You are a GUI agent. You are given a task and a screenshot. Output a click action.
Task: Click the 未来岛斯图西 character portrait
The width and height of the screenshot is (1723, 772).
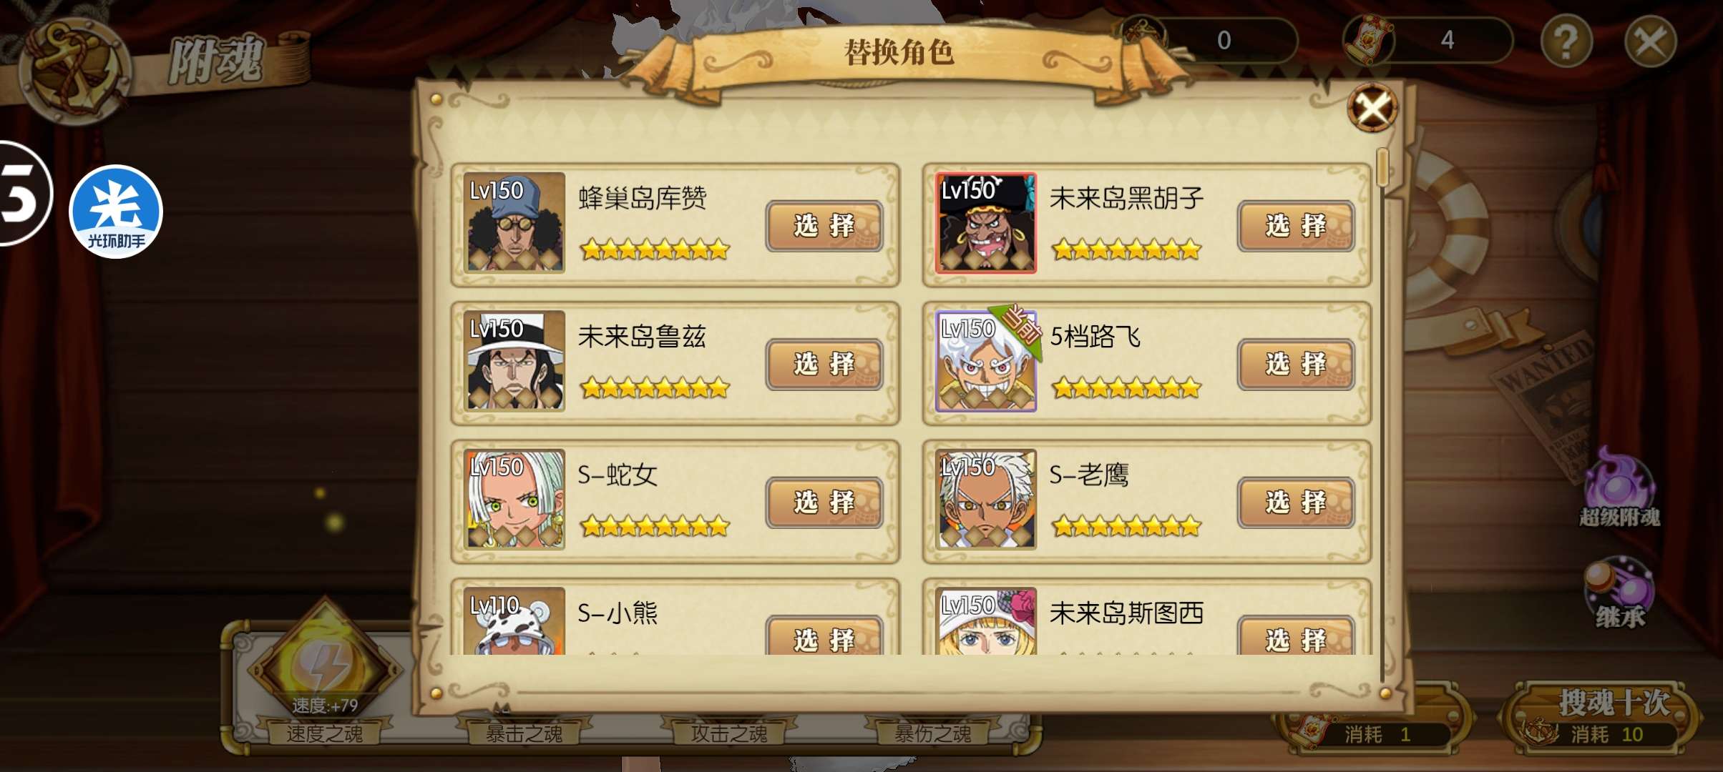point(986,621)
